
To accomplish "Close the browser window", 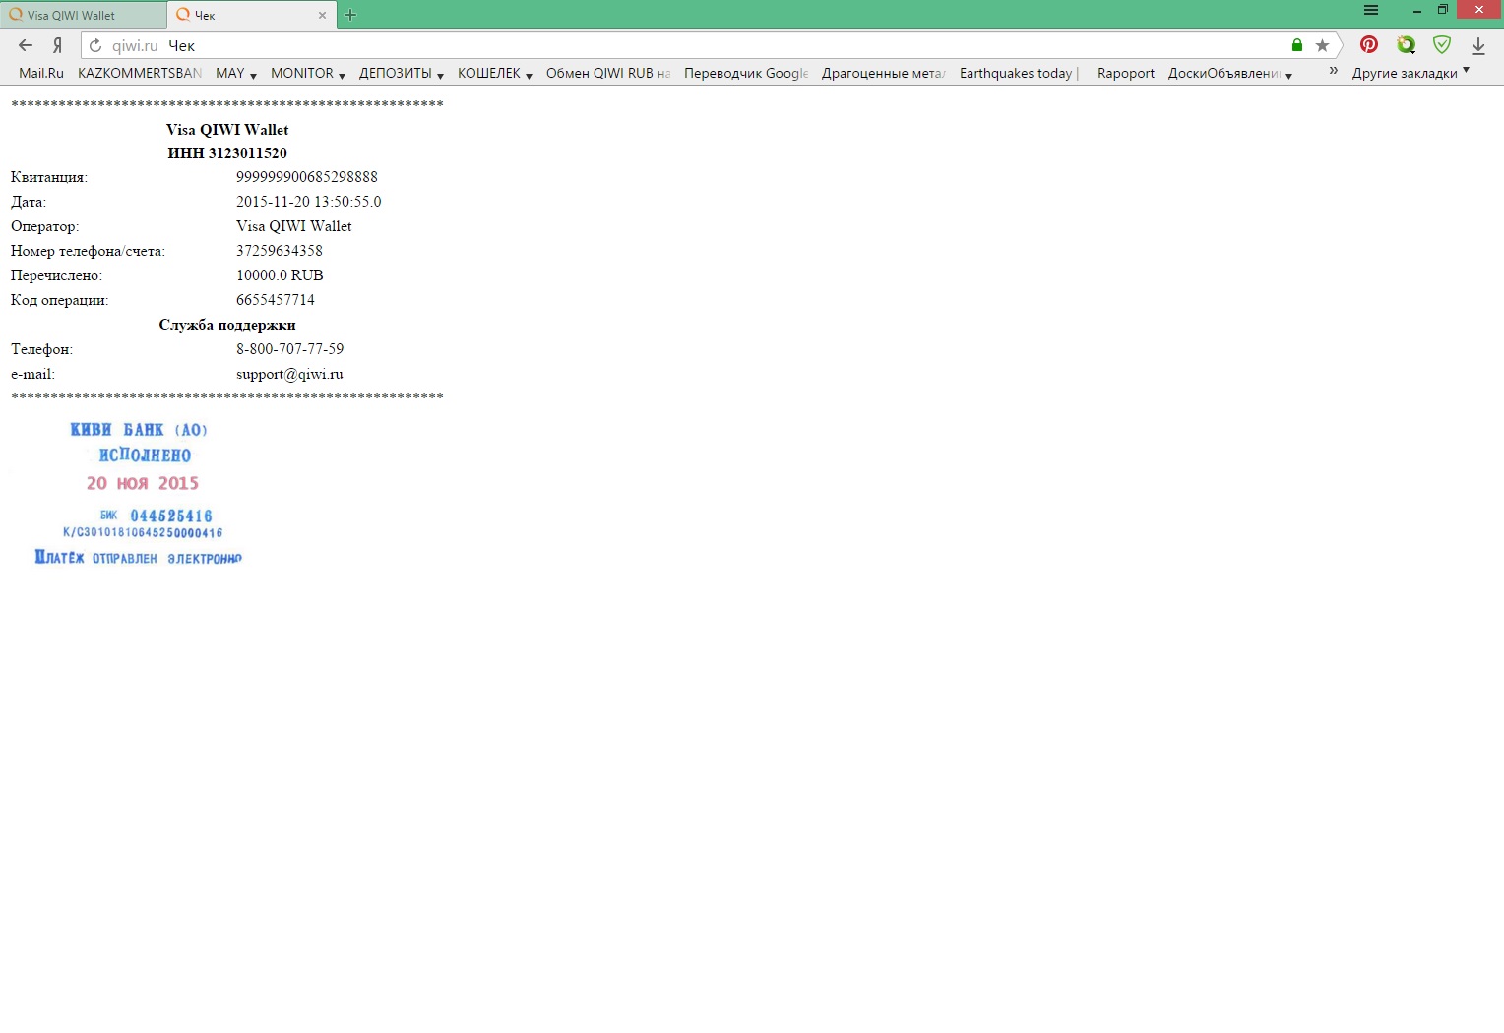I will tap(1479, 9).
